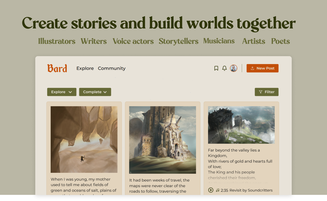This screenshot has width=327, height=201.
Task: Click the Bard logo
Action: coord(57,68)
